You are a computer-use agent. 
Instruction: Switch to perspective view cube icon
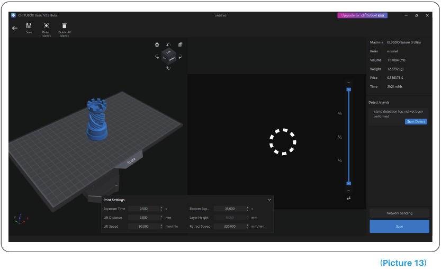tap(181, 44)
